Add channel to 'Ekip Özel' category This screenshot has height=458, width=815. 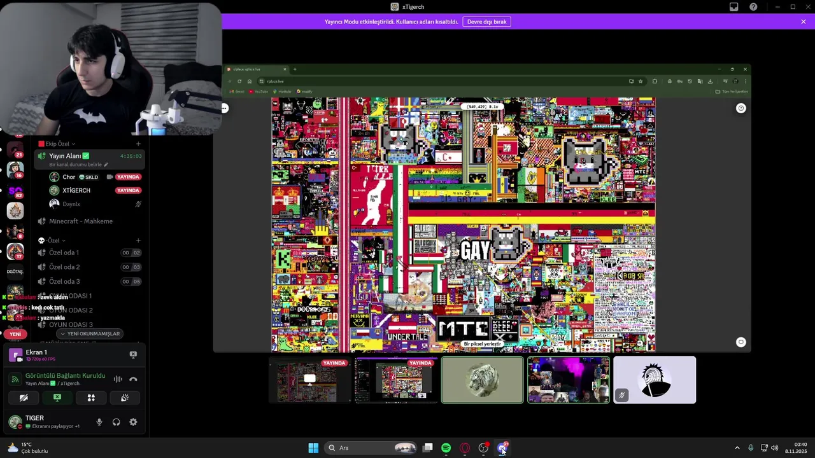[138, 144]
